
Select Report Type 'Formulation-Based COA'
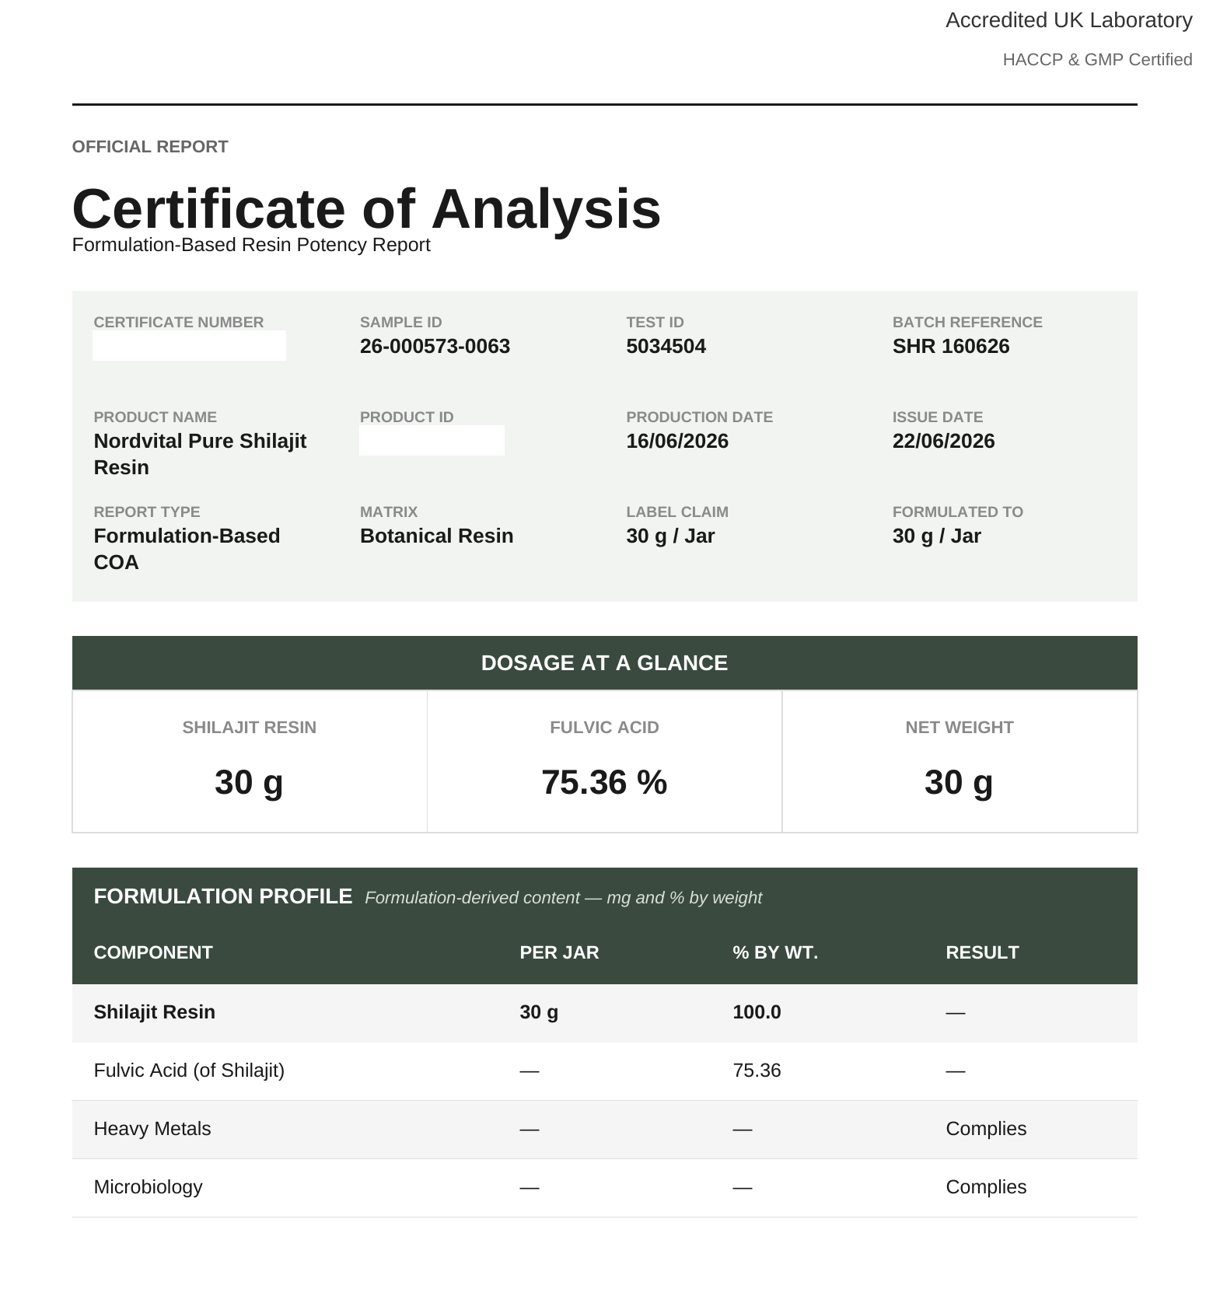187,549
